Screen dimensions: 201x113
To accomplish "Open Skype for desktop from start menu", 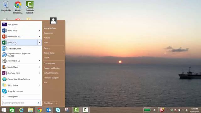I will click(x=21, y=91).
